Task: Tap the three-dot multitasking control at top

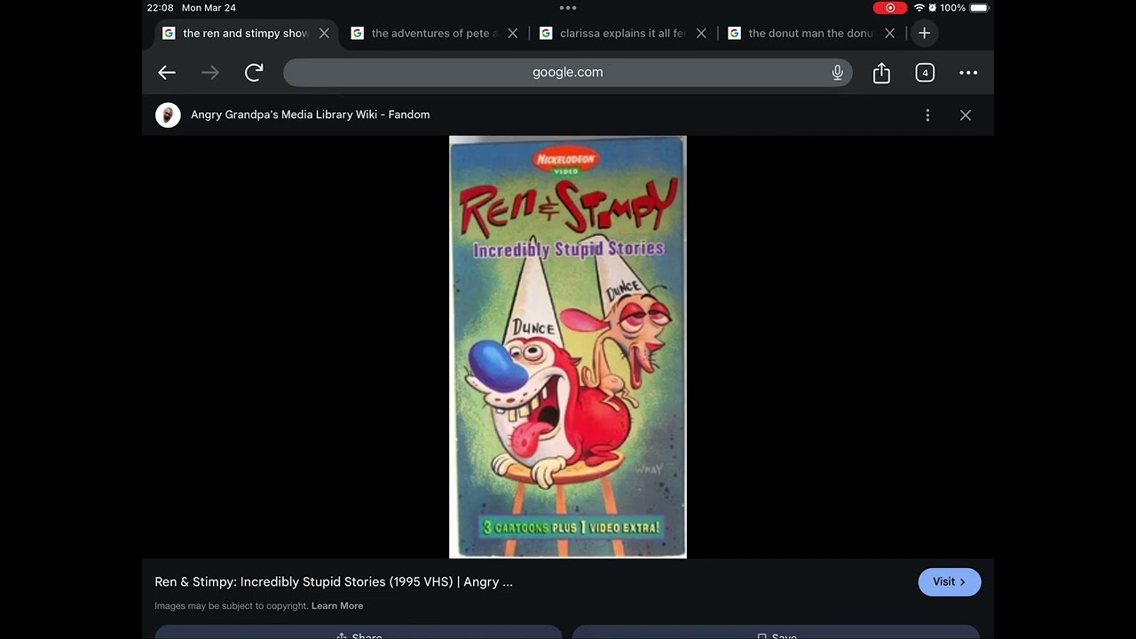Action: [568, 8]
